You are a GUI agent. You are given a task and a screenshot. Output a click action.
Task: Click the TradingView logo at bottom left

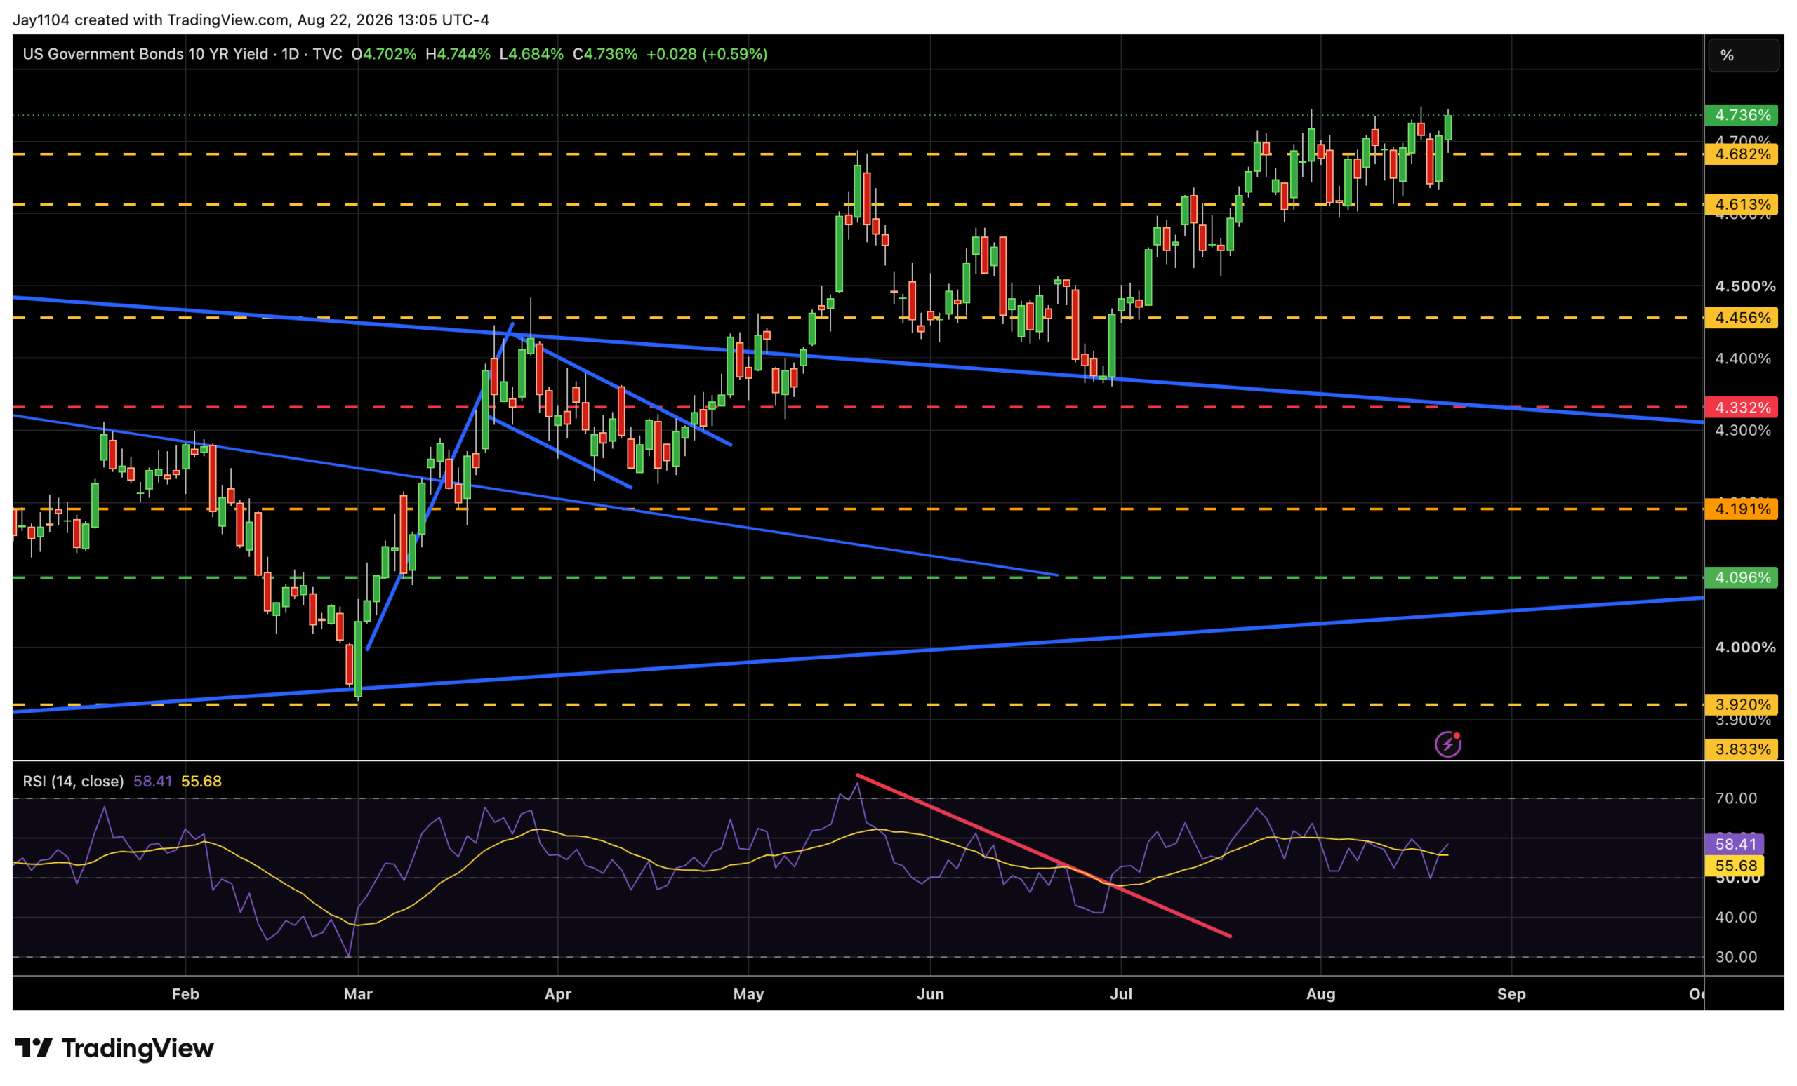coord(114,1048)
